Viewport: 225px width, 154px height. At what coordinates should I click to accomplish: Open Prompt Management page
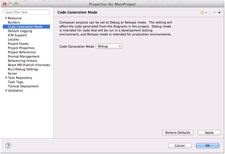point(24,56)
